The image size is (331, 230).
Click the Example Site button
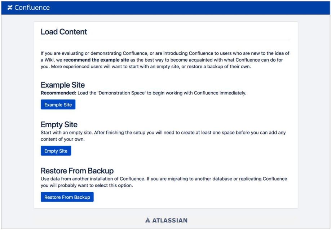point(58,105)
